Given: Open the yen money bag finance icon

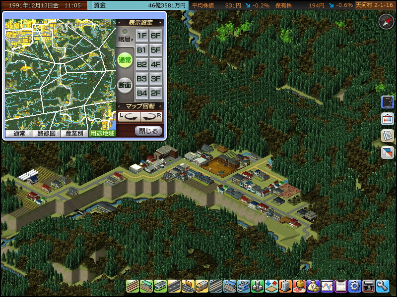Looking at the screenshot, I should (313, 286).
